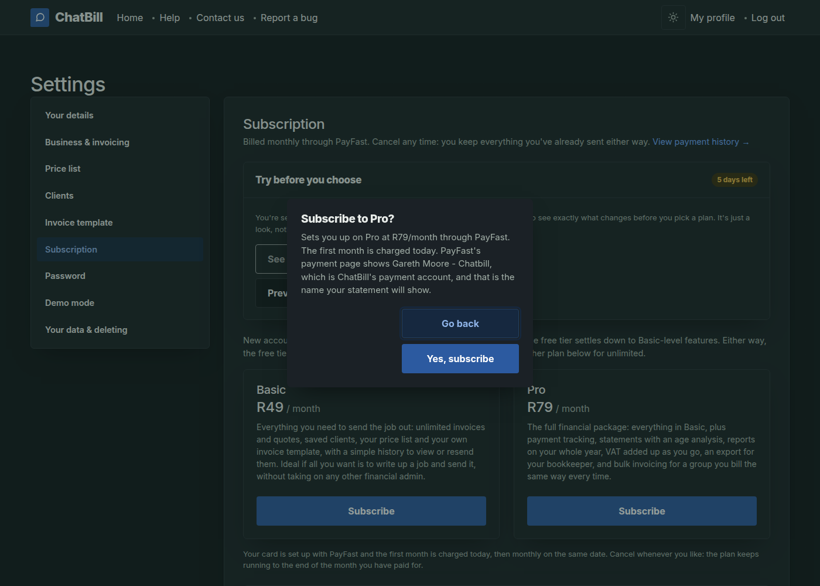Click the ChatBill brand name

click(x=79, y=18)
